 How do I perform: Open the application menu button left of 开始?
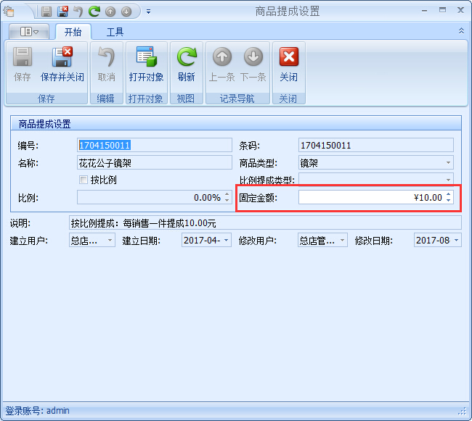[29, 32]
